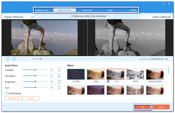Select second-row thumbnail below the Gray filter
Image resolution: width=175 pixels, height=113 pixels.
(x=115, y=90)
